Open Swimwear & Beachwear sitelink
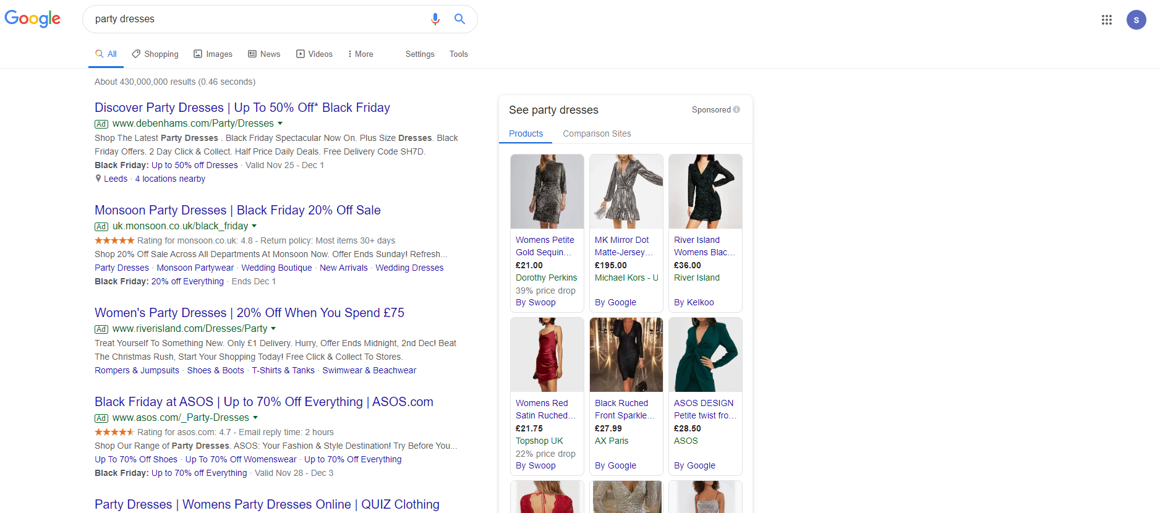The image size is (1160, 513). tap(369, 370)
